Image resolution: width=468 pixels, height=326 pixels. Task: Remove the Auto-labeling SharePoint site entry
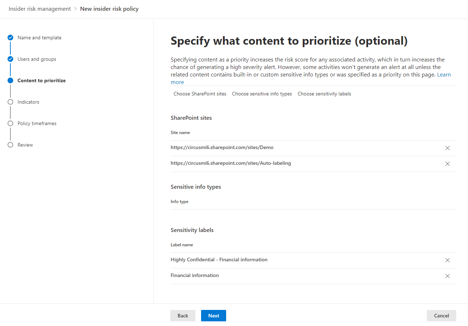[448, 163]
